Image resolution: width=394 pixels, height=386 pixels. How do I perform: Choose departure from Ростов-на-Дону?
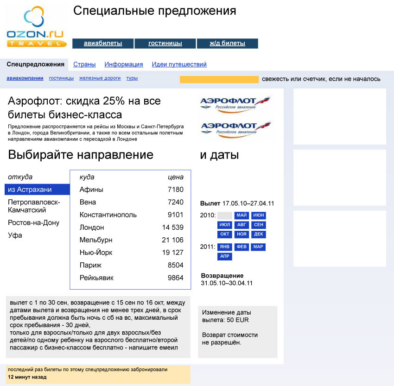pyautogui.click(x=33, y=222)
